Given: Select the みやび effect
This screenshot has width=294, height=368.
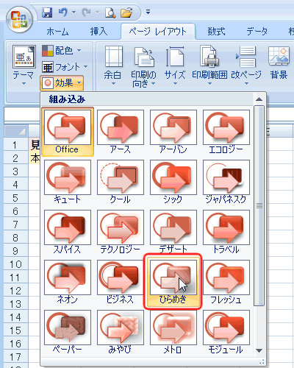Looking at the screenshot, I should pyautogui.click(x=121, y=332).
